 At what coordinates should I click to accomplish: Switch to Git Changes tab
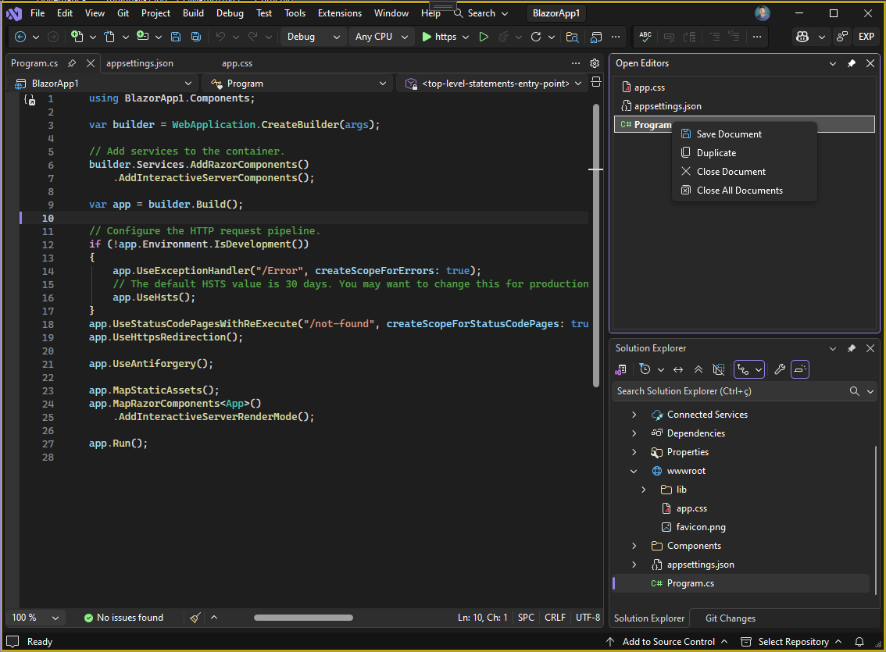click(730, 618)
